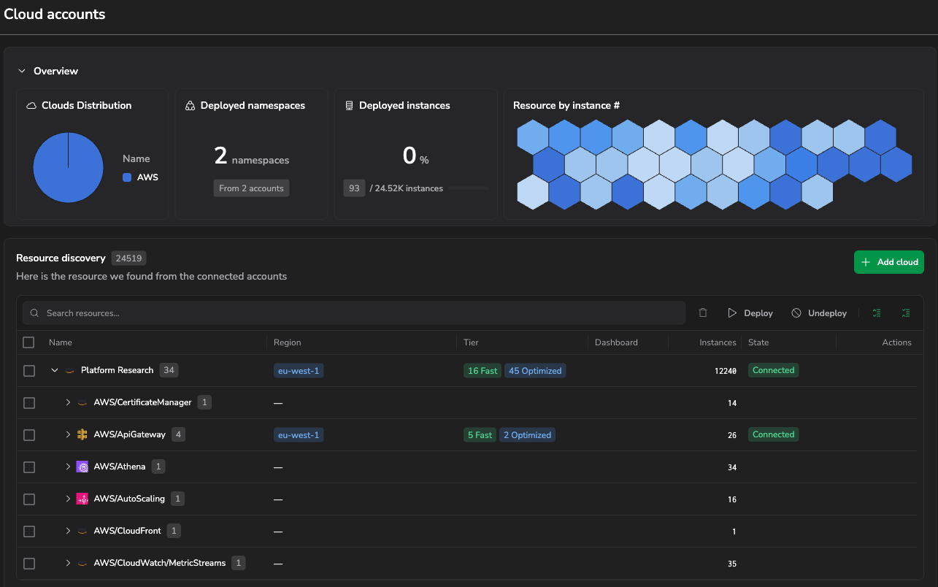Expand the AWS/AutoScaling row
Image resolution: width=938 pixels, height=587 pixels.
pyautogui.click(x=68, y=499)
